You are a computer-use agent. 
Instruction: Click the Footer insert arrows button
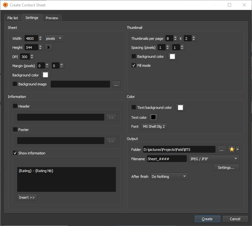point(111,141)
